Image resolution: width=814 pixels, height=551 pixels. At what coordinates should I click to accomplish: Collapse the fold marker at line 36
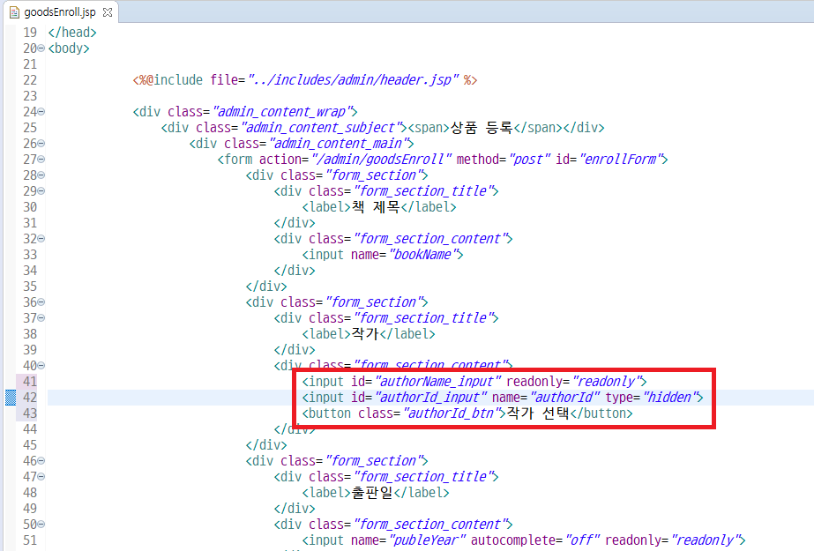[41, 302]
